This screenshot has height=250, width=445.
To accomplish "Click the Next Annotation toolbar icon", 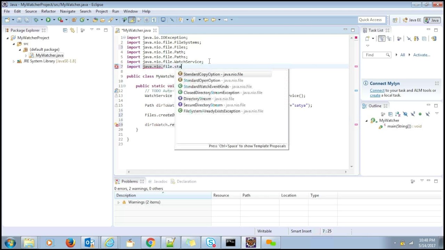I will coord(180,20).
